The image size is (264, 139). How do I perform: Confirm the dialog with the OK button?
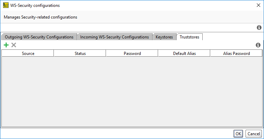click(x=238, y=134)
